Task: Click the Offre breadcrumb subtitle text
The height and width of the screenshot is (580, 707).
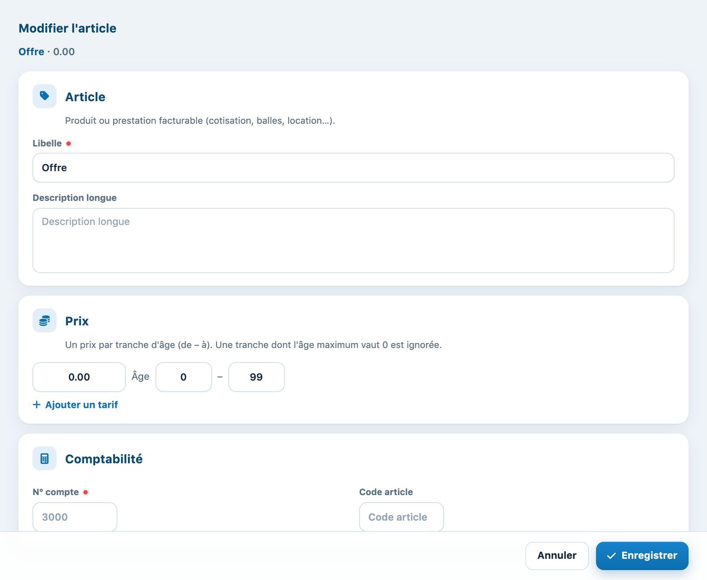Action: (x=31, y=52)
